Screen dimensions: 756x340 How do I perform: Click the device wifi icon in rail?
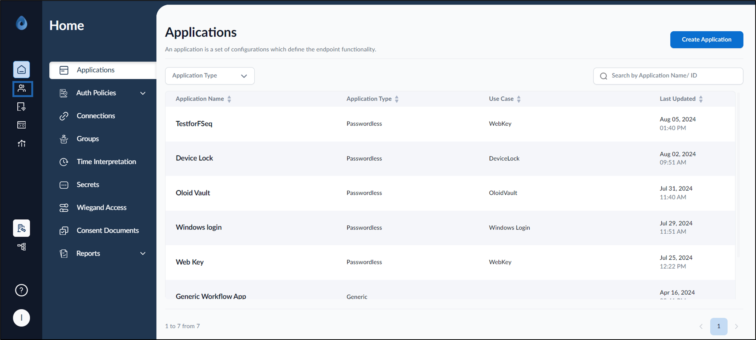[x=22, y=107]
